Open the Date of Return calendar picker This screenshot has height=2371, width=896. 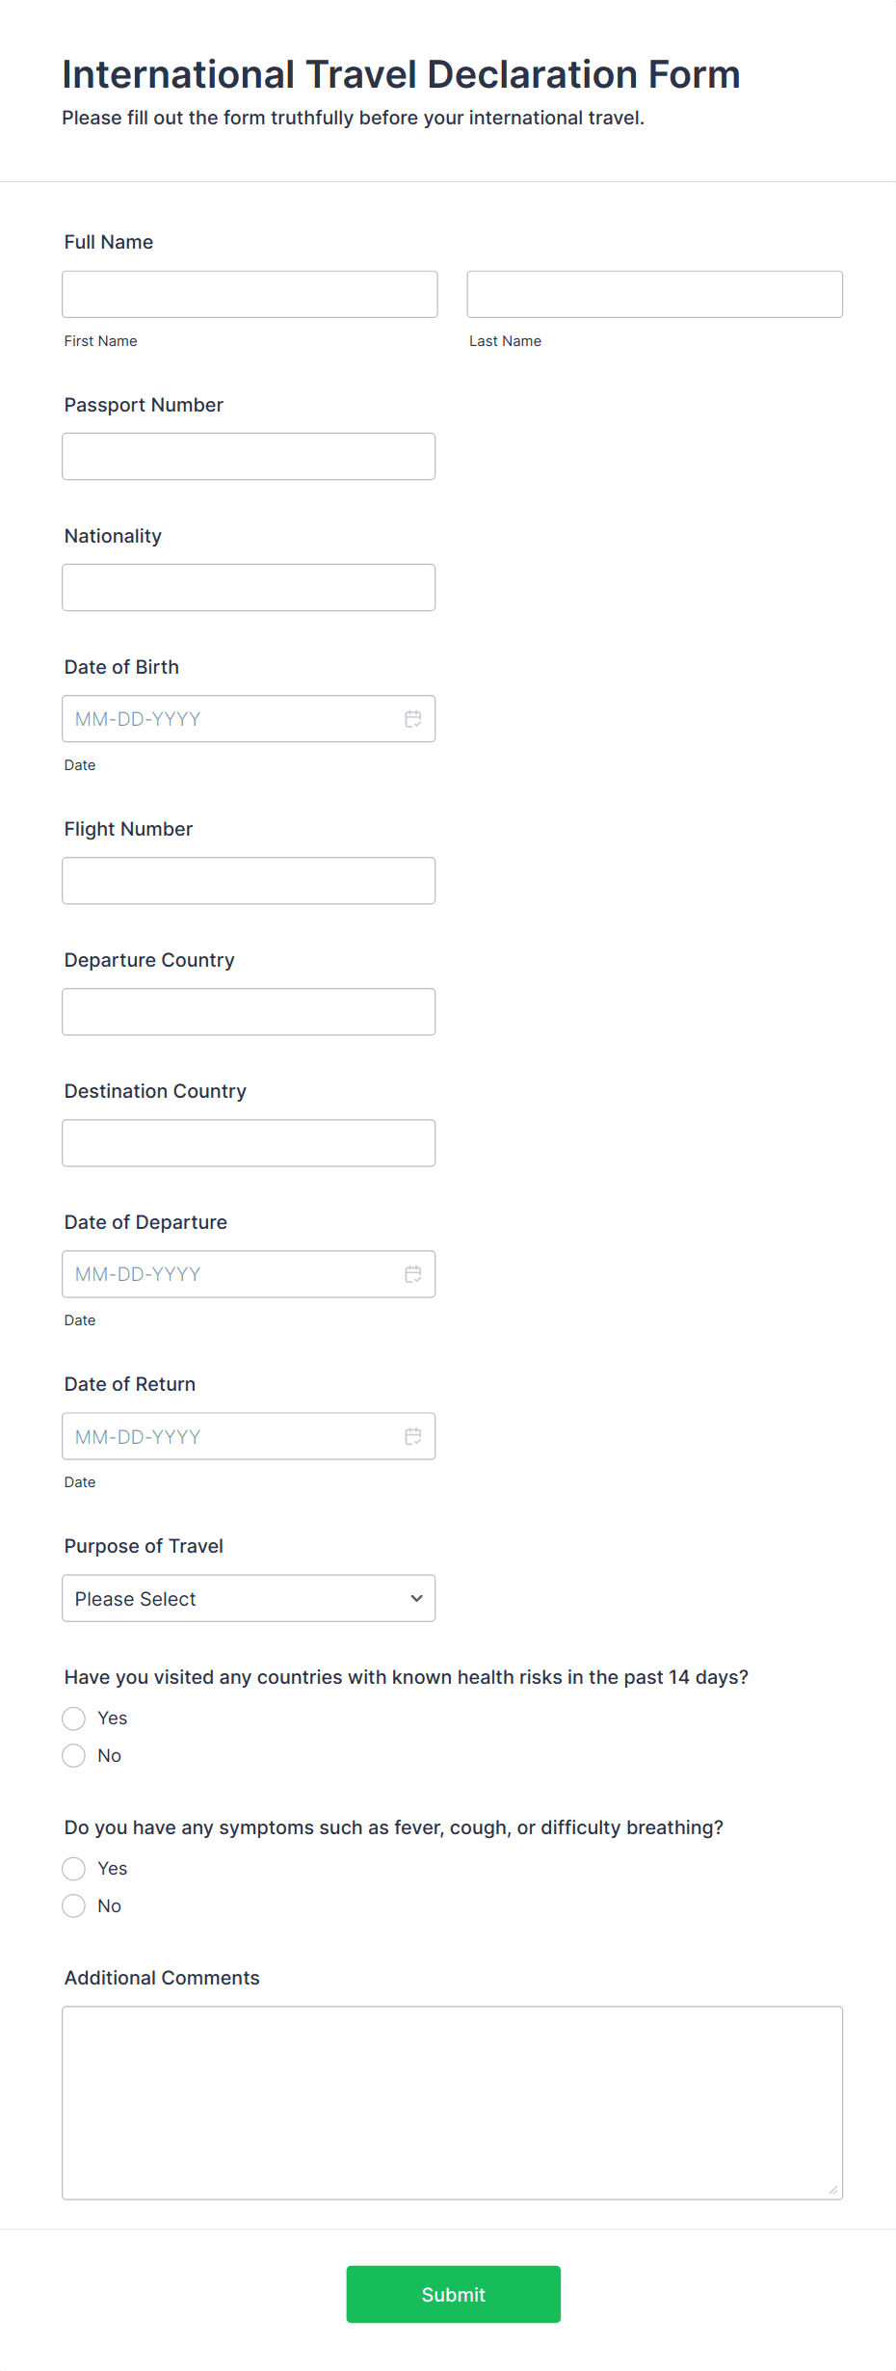point(413,1436)
